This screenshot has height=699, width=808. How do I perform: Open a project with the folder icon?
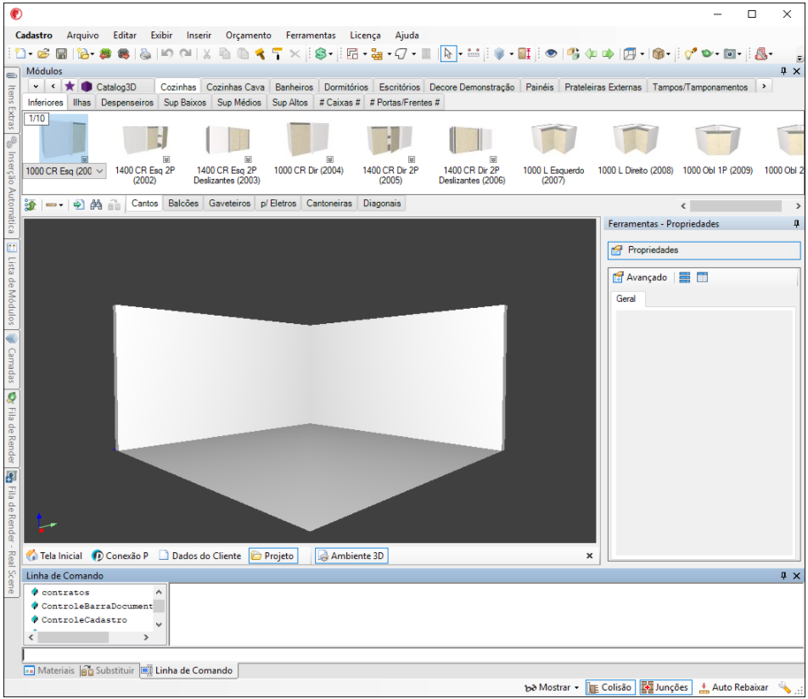click(x=43, y=53)
